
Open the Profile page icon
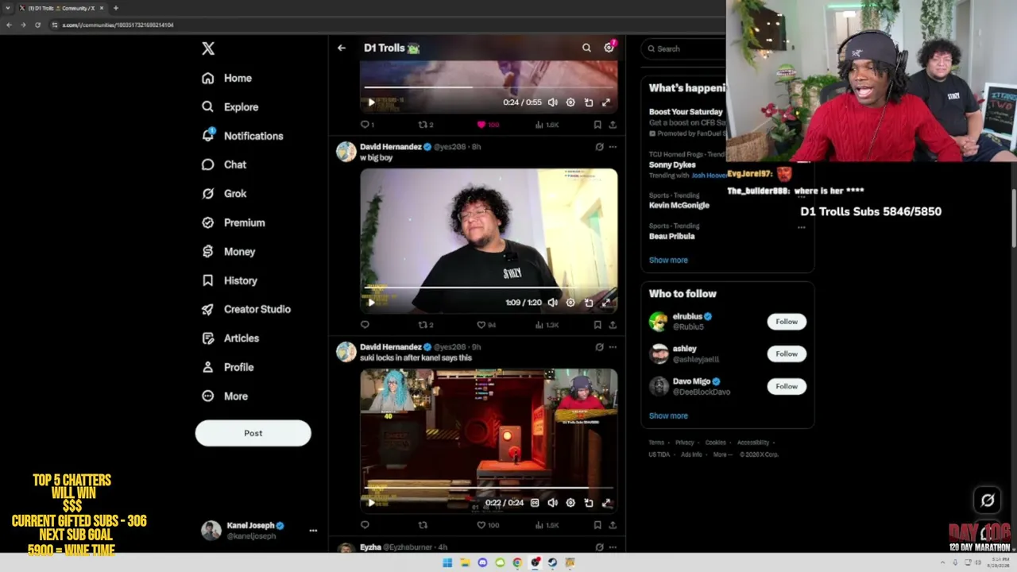(208, 367)
